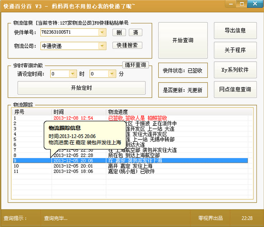The height and width of the screenshot is (227, 264).
Task: Open the 关于程序 about dialog
Action: click(x=235, y=50)
